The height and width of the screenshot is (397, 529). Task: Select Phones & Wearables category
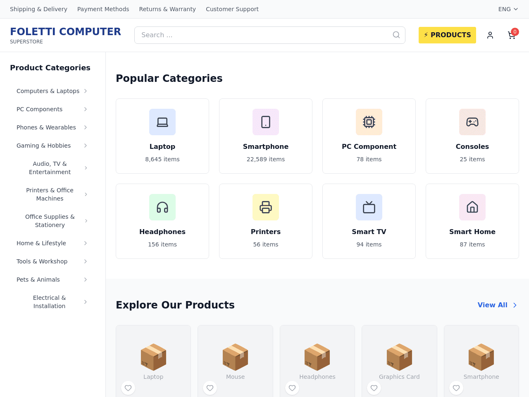click(46, 127)
